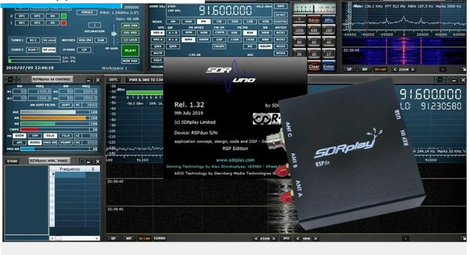The height and width of the screenshot is (255, 470).
Task: Click the RF GAIN vertical slider handle
Action: pos(114,34)
